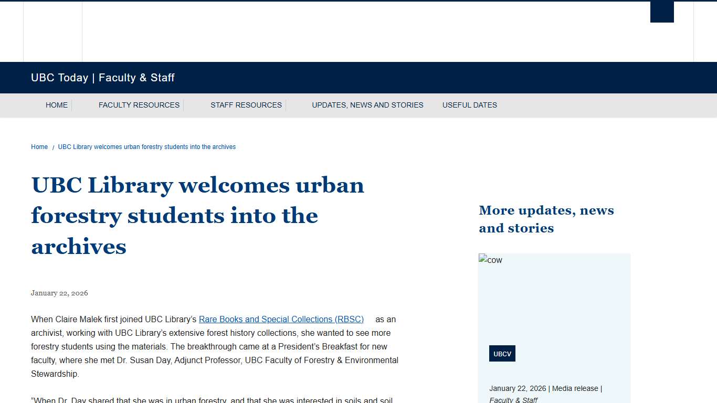717x403 pixels.
Task: Follow the Rare Books and Special Collections link
Action: (x=281, y=319)
